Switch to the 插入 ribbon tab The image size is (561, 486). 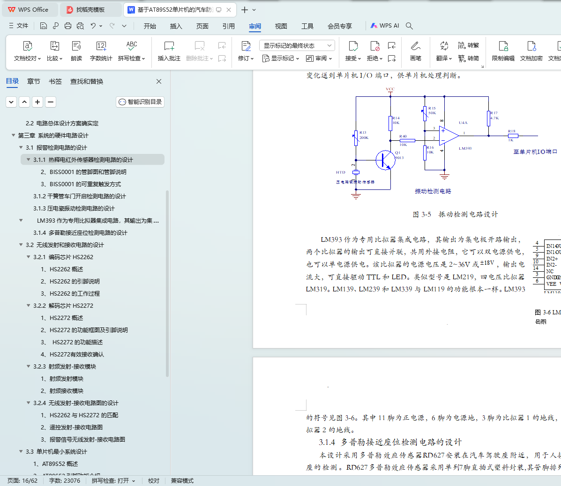(176, 26)
